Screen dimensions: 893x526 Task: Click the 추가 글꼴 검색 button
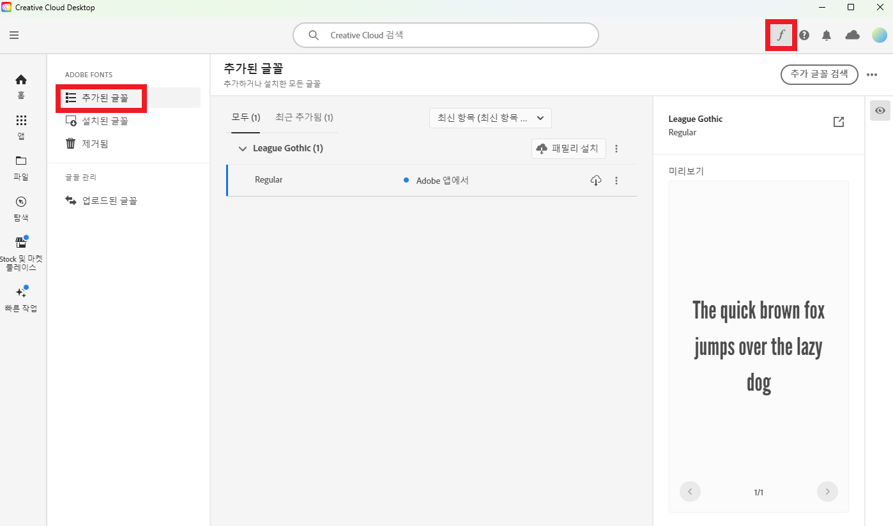[819, 74]
